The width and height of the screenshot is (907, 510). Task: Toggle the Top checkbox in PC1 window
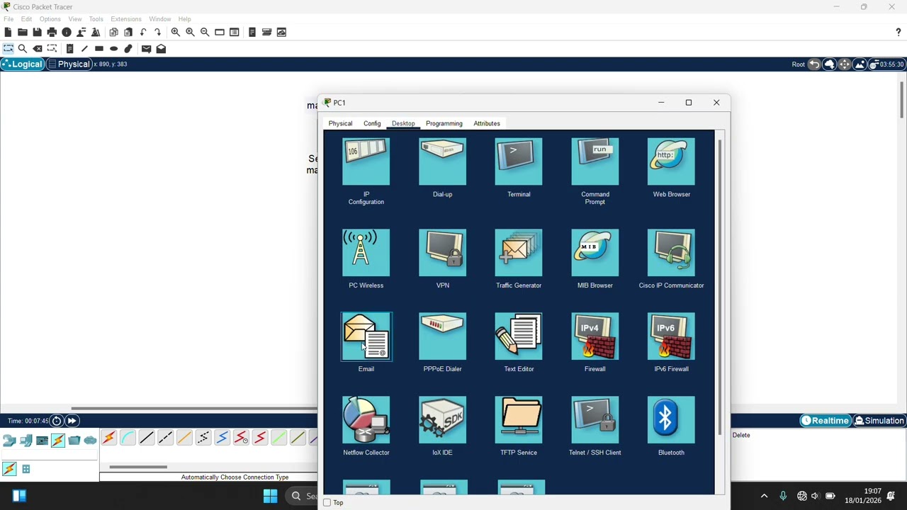point(327,503)
